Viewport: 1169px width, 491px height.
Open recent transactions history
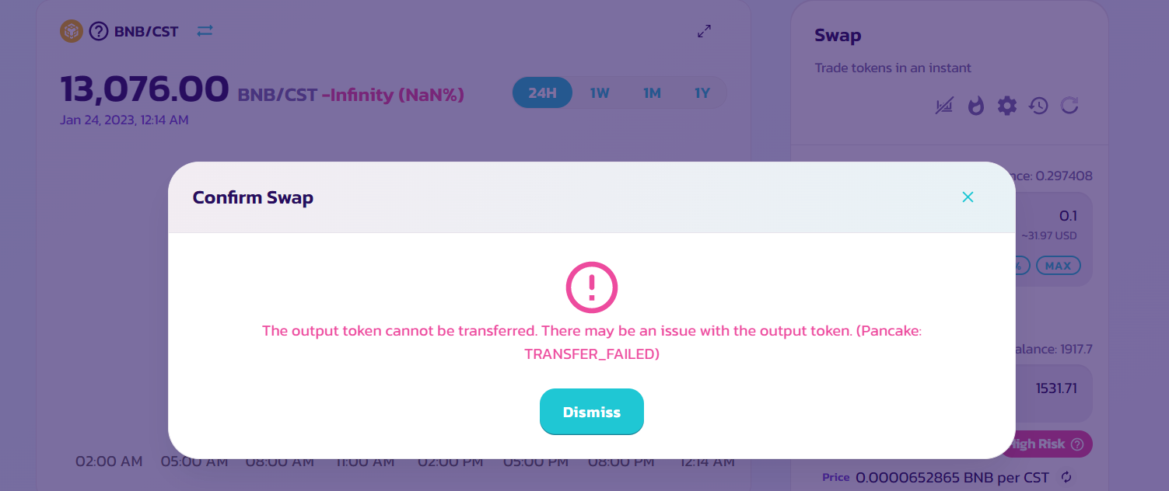tap(1038, 106)
